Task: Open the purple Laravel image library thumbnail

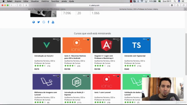Action: tap(46, 82)
